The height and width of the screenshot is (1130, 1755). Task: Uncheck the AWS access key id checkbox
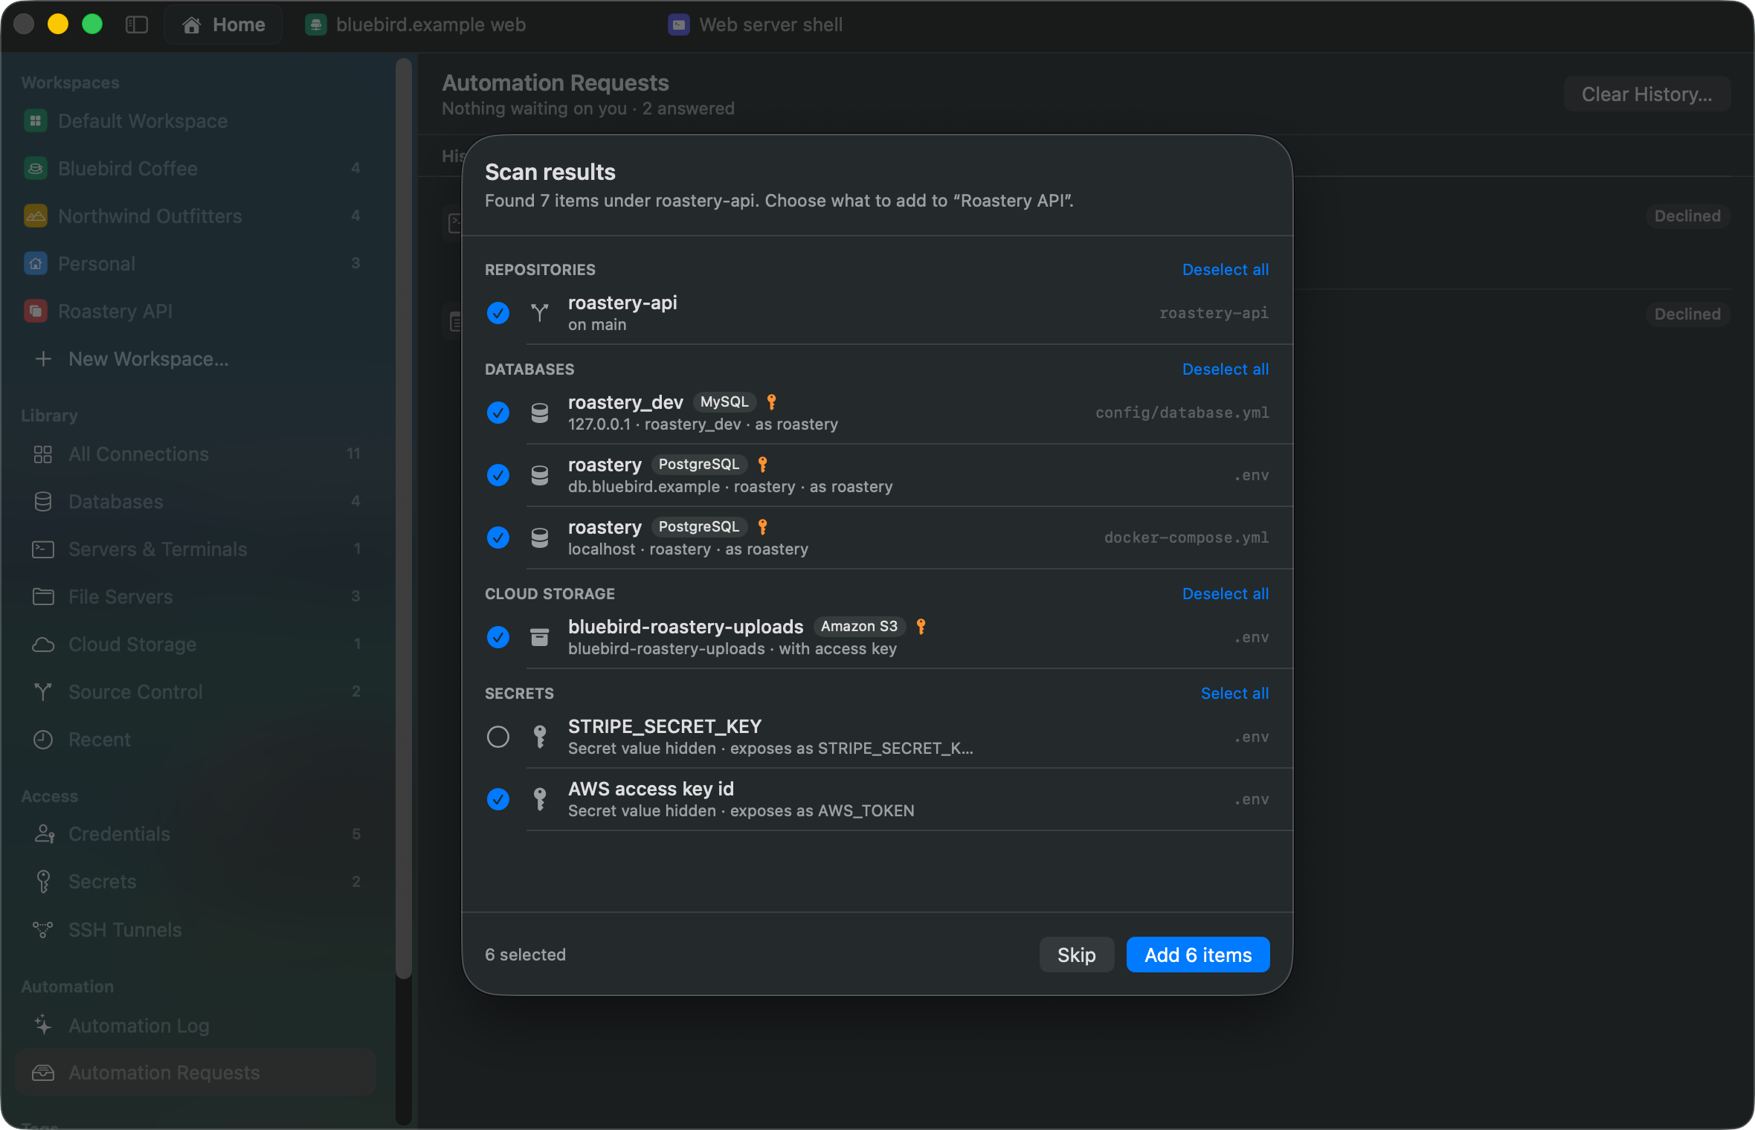click(498, 798)
